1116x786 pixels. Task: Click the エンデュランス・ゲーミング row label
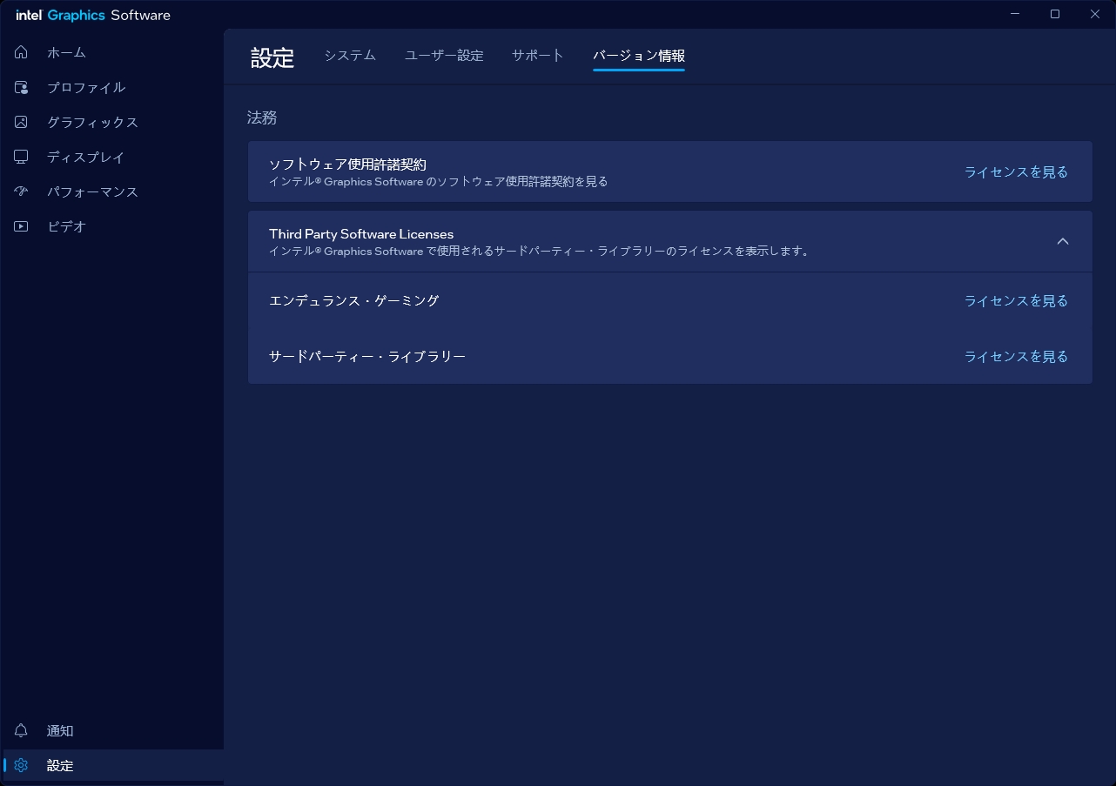click(354, 301)
